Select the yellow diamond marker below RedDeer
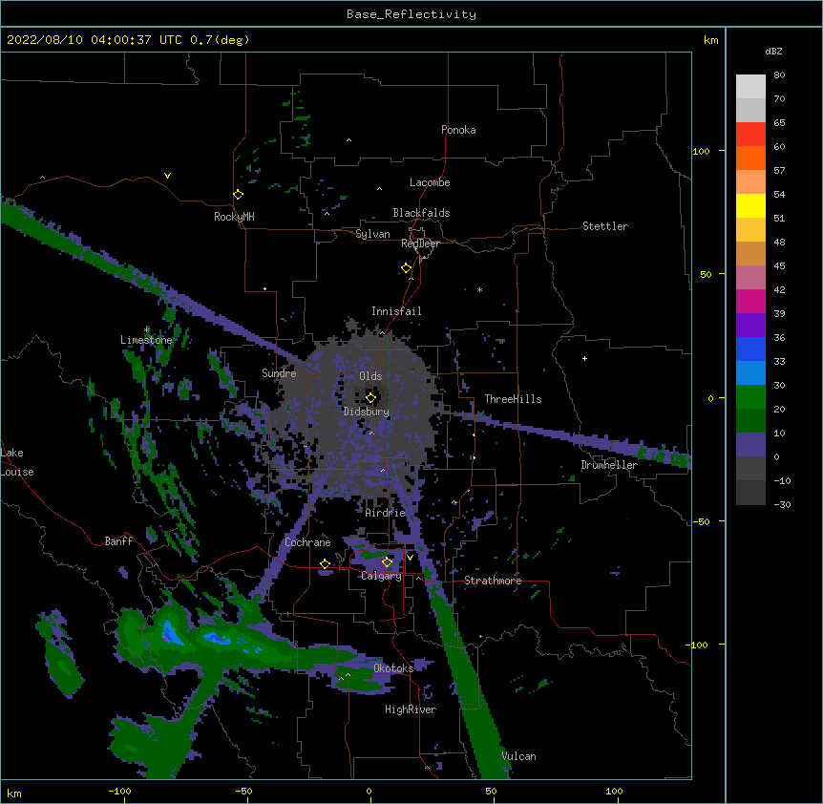The height and width of the screenshot is (804, 823). [x=406, y=268]
